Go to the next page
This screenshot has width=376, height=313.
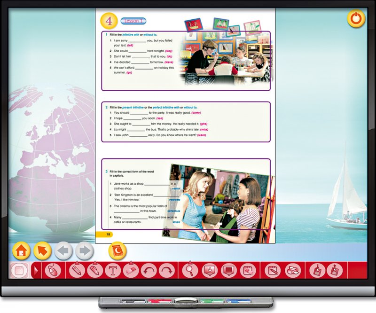pos(85,250)
